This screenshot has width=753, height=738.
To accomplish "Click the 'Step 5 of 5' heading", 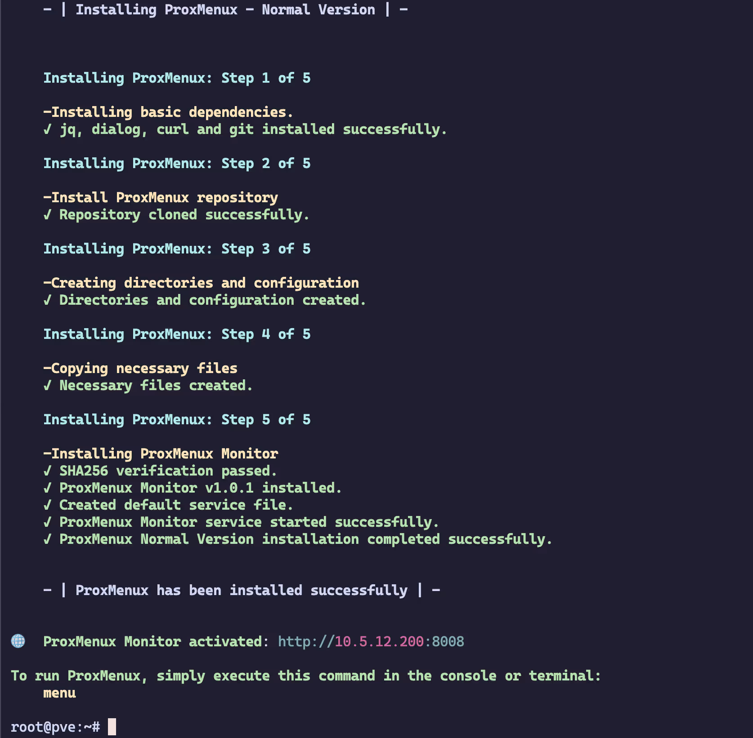I will [x=177, y=420].
